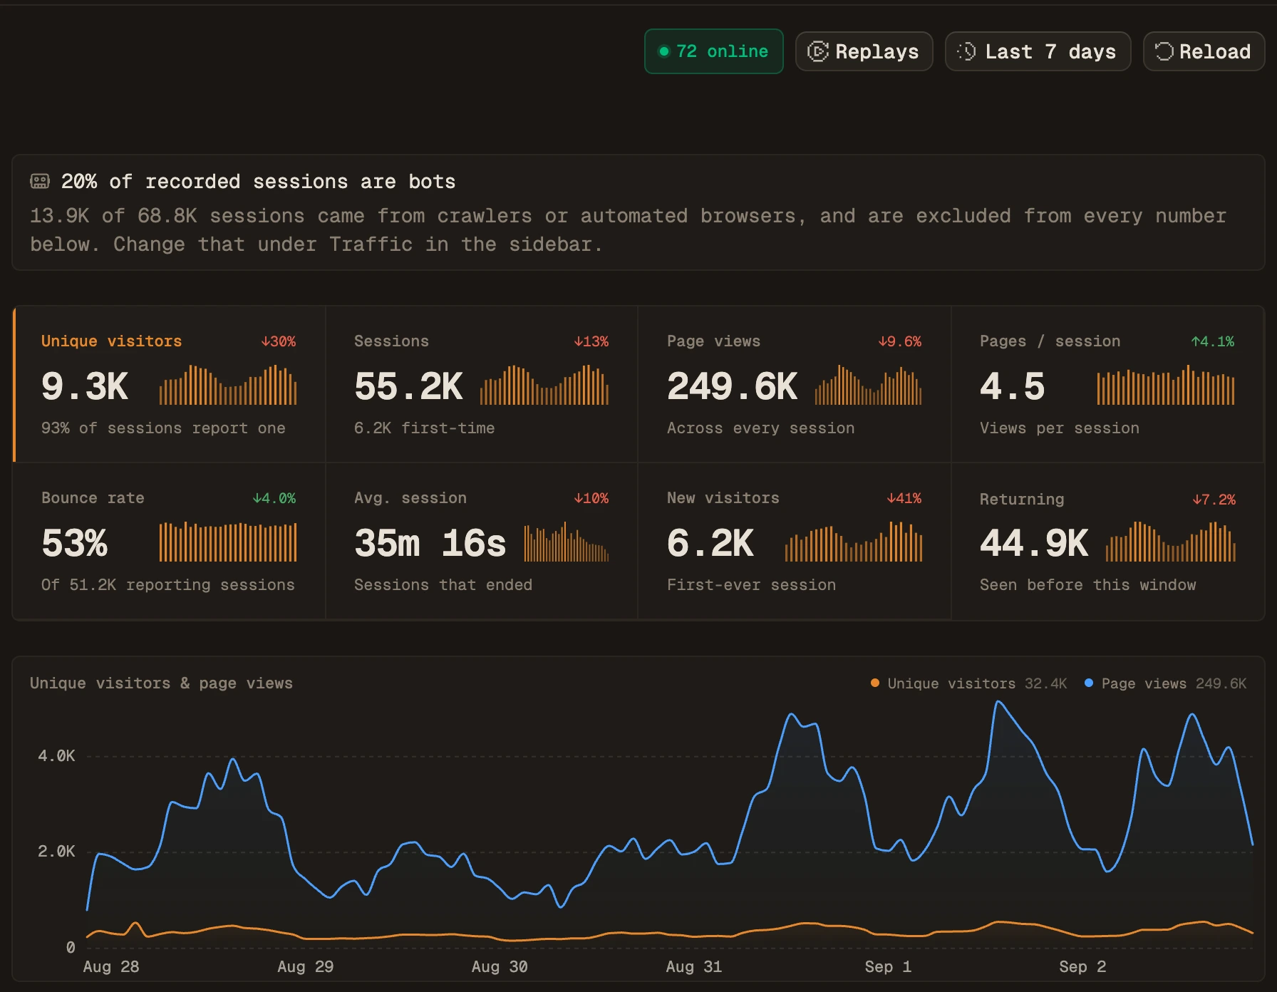This screenshot has width=1277, height=992.
Task: Click the New visitors sparkline chart
Action: tap(854, 542)
